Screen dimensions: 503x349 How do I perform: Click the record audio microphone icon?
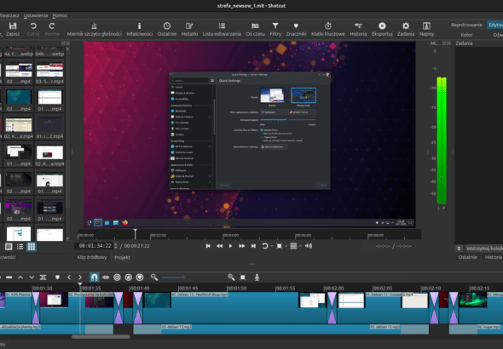pyautogui.click(x=257, y=277)
